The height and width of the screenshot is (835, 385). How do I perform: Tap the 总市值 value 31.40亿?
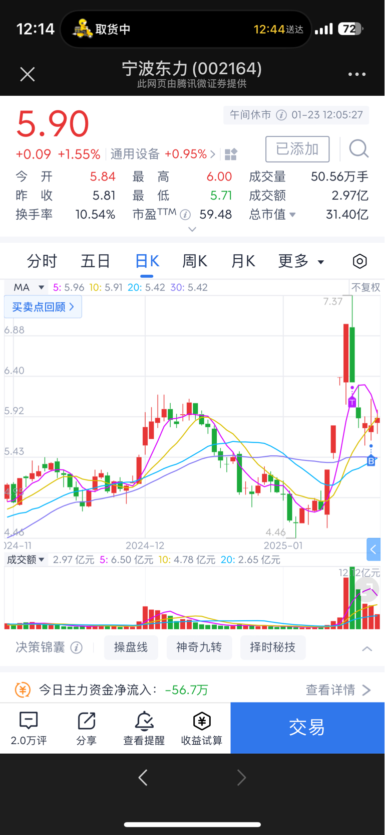click(347, 215)
